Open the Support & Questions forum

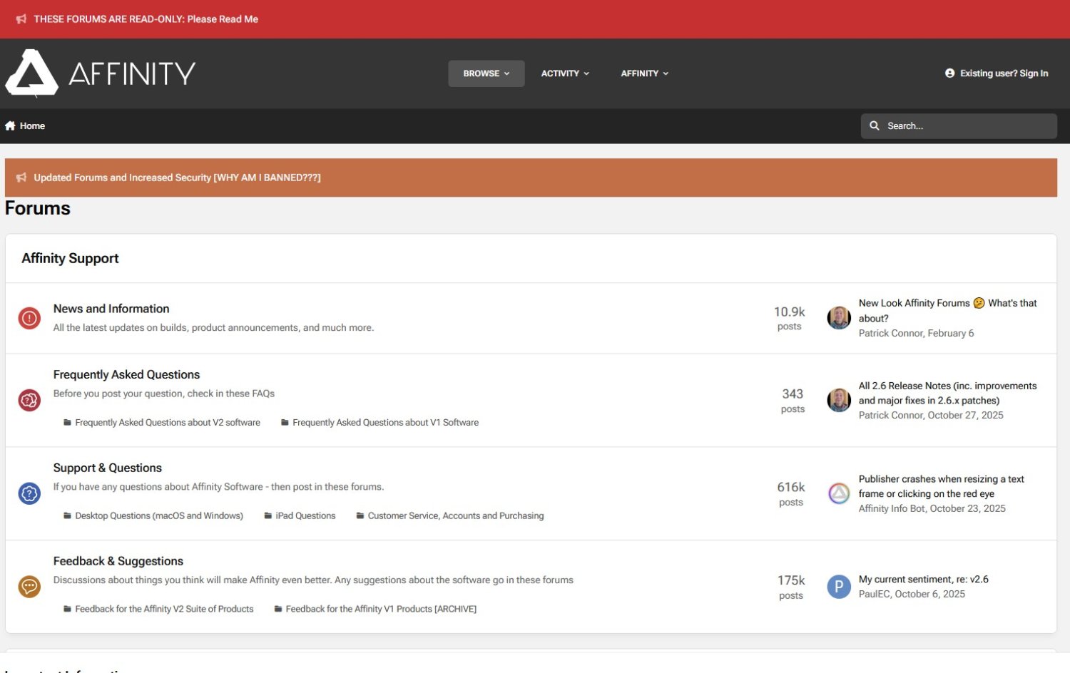coord(108,468)
